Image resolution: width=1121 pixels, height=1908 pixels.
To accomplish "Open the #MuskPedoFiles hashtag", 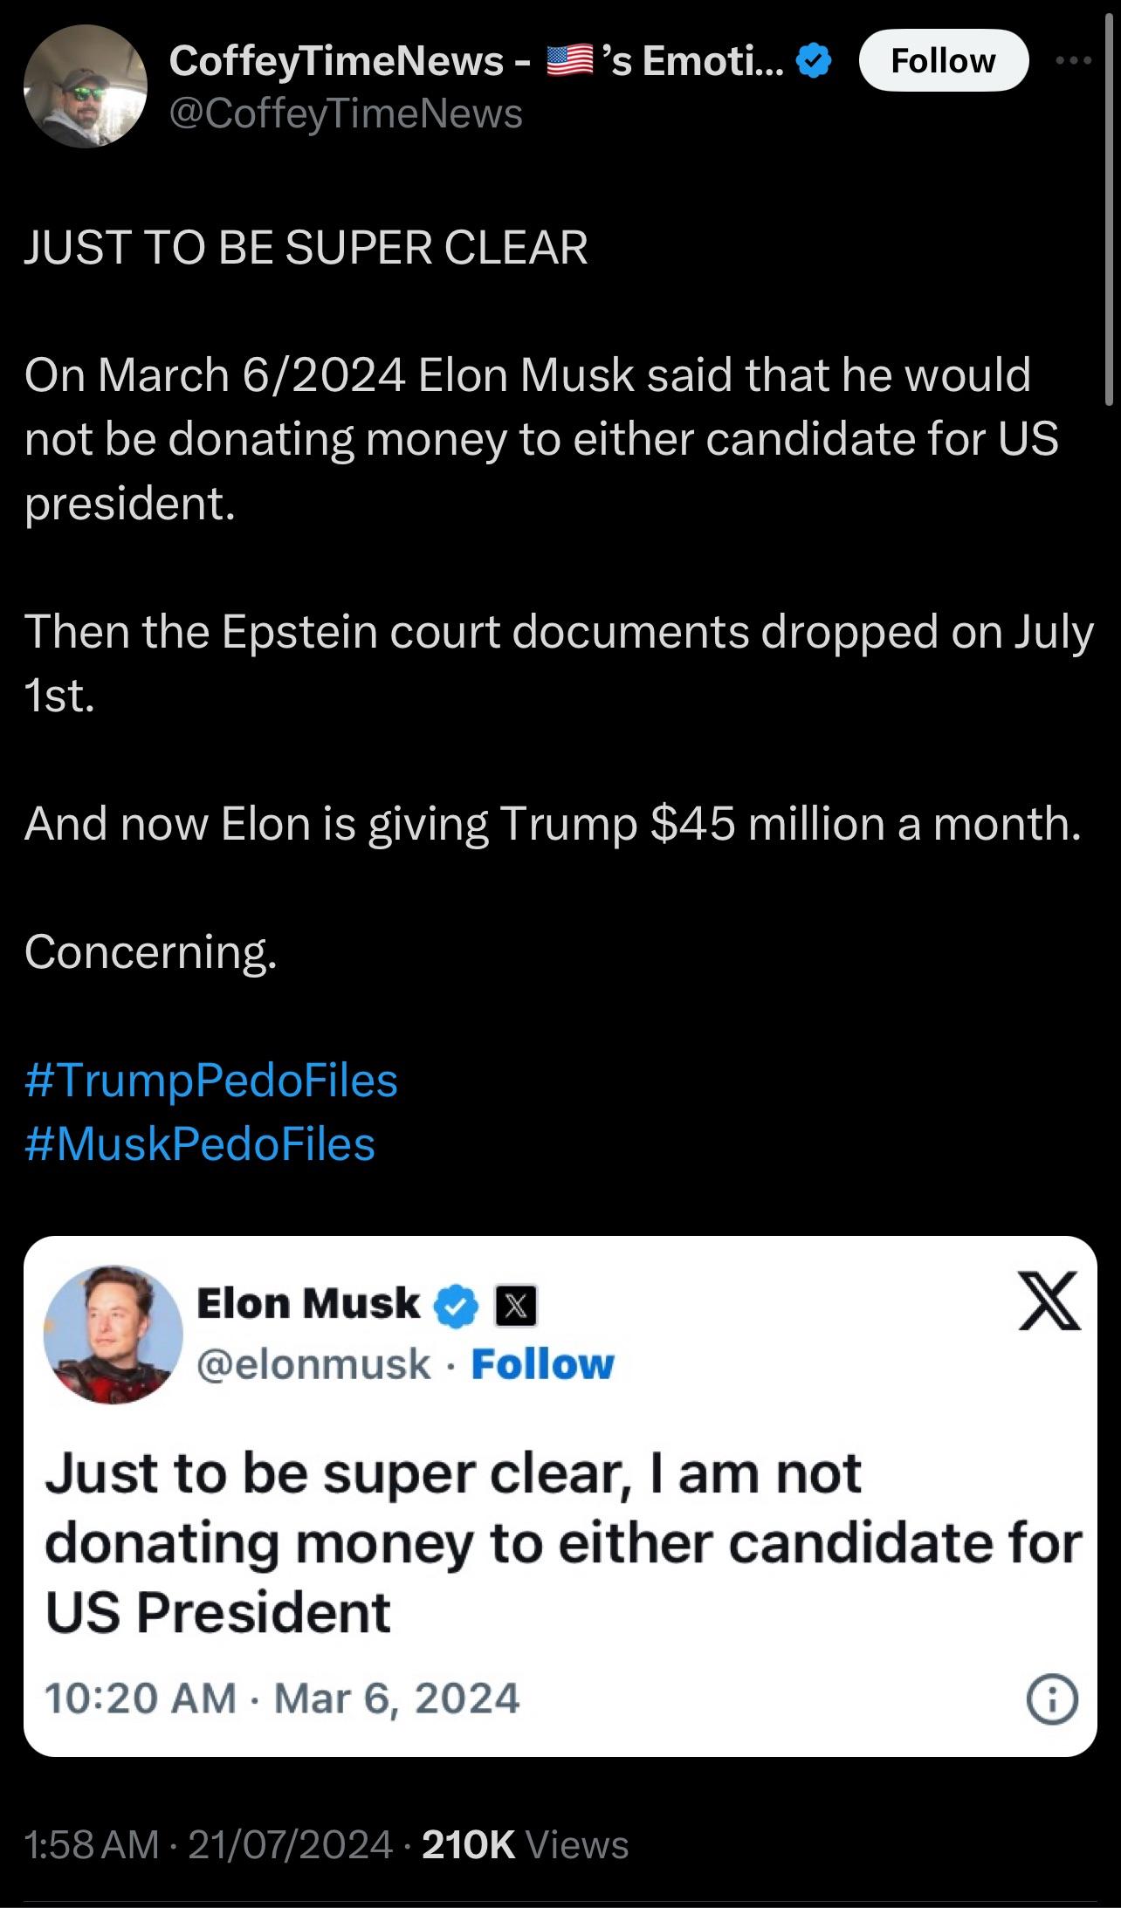I will 200,1144.
